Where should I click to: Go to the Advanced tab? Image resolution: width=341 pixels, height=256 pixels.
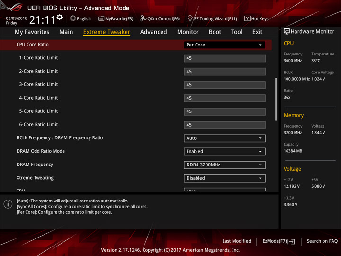click(153, 32)
